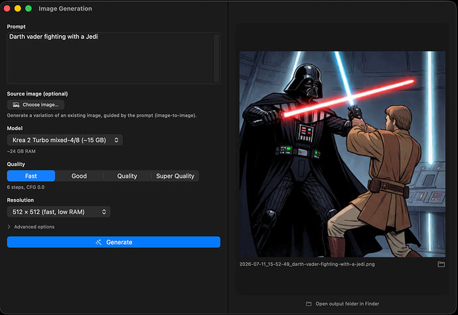Open the 512 × 512 resolution dropdown
Image resolution: width=458 pixels, height=315 pixels.
pyautogui.click(x=58, y=212)
